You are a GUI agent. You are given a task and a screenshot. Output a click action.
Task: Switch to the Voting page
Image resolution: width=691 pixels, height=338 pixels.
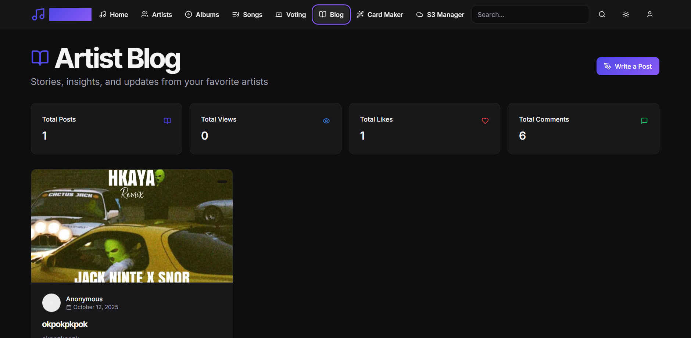pyautogui.click(x=291, y=14)
